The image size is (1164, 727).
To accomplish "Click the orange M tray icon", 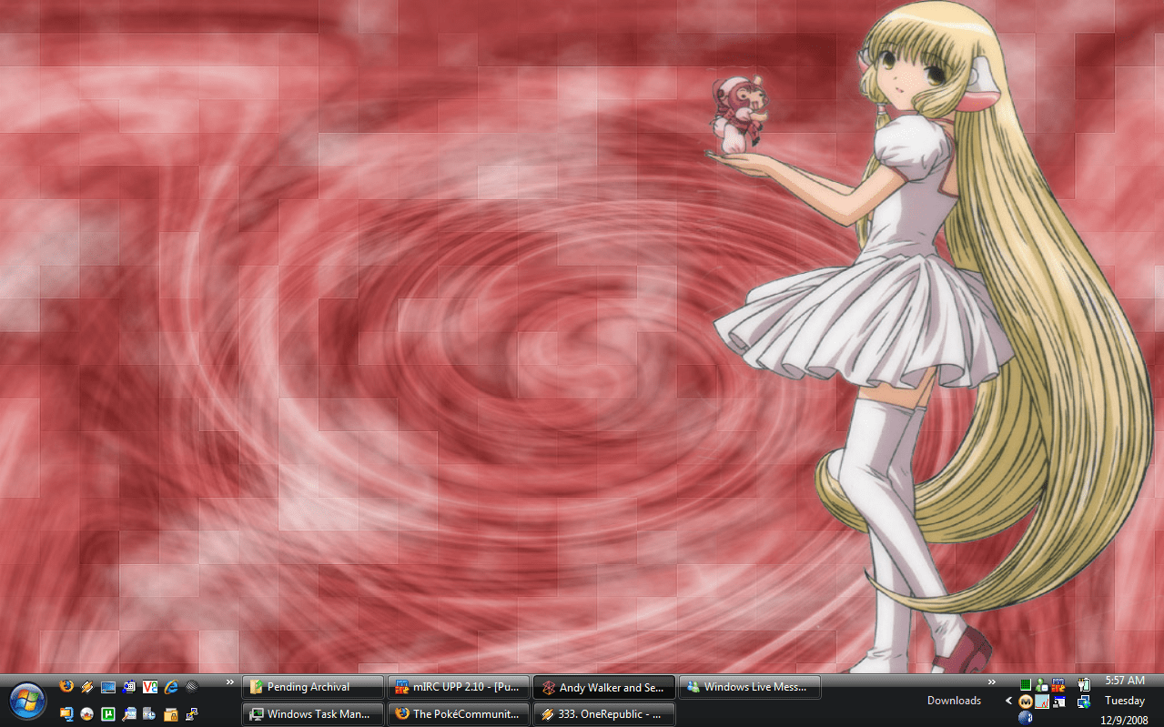I will pyautogui.click(x=1026, y=702).
